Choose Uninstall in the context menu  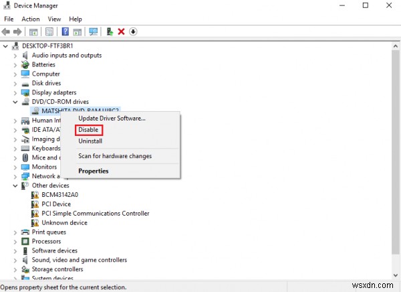pyautogui.click(x=90, y=141)
